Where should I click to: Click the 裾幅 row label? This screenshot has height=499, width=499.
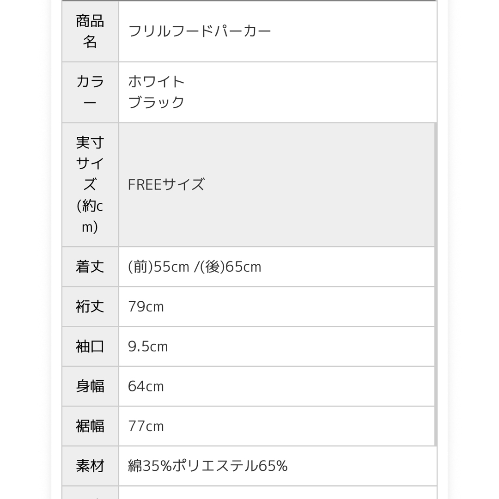pyautogui.click(x=90, y=426)
